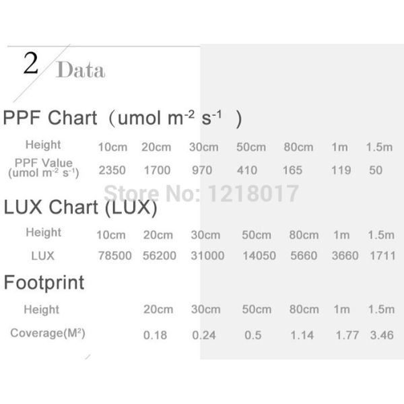Select the LUX value 78500
The image size is (404, 404).
point(114,256)
